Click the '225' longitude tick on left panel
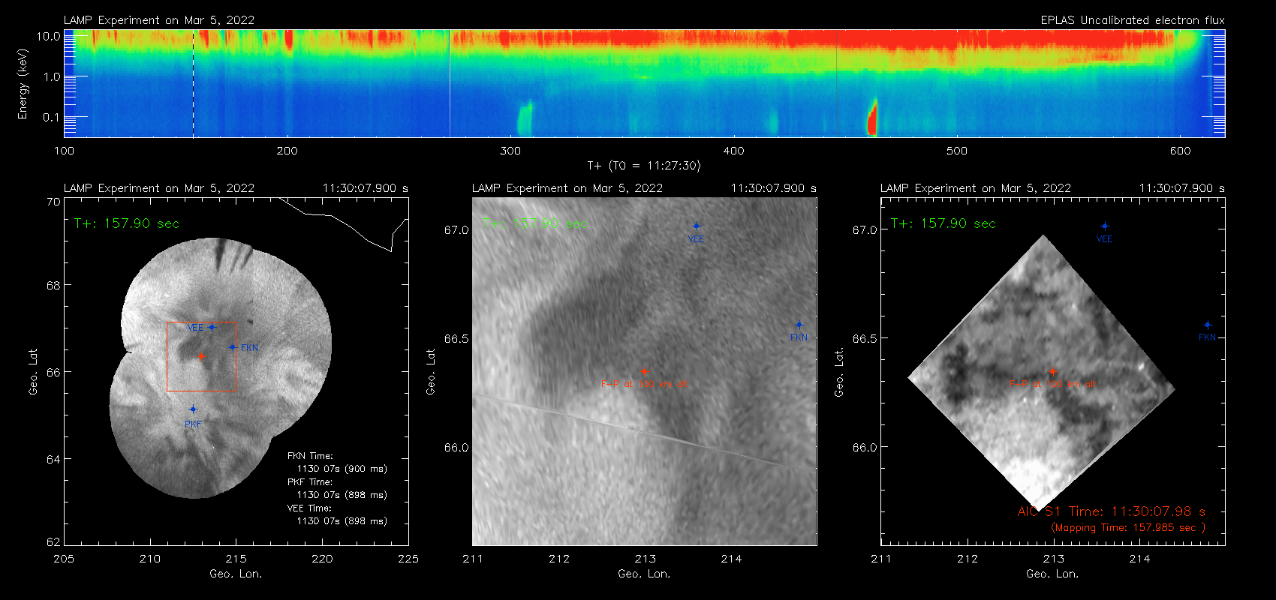 pyautogui.click(x=408, y=559)
